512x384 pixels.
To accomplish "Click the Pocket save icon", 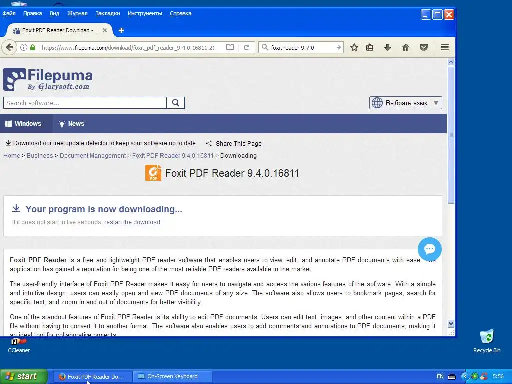I will (424, 47).
